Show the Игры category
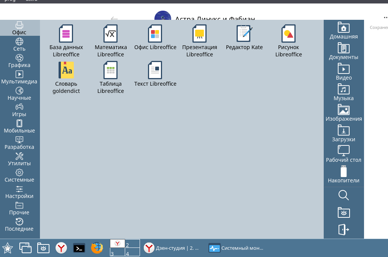The image size is (388, 257). (x=19, y=110)
